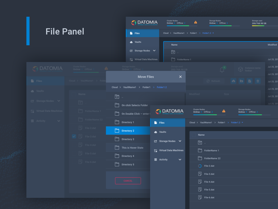Click Directory 1 folder icon in Move Files
The height and width of the screenshot is (209, 278).
[117, 122]
